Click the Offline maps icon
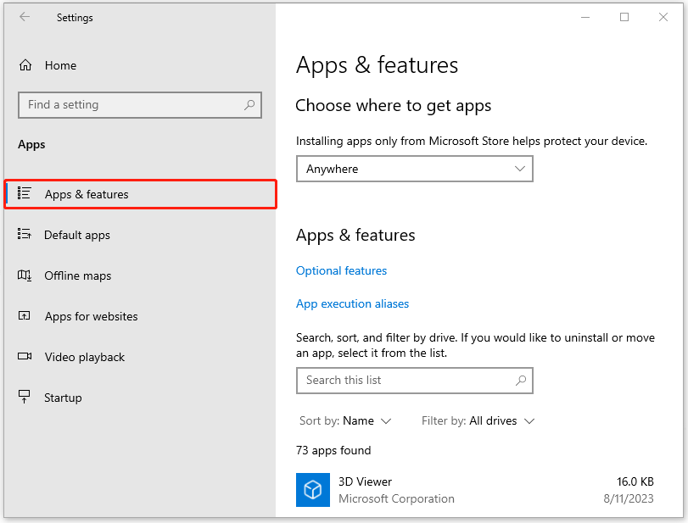This screenshot has width=688, height=523. click(24, 275)
